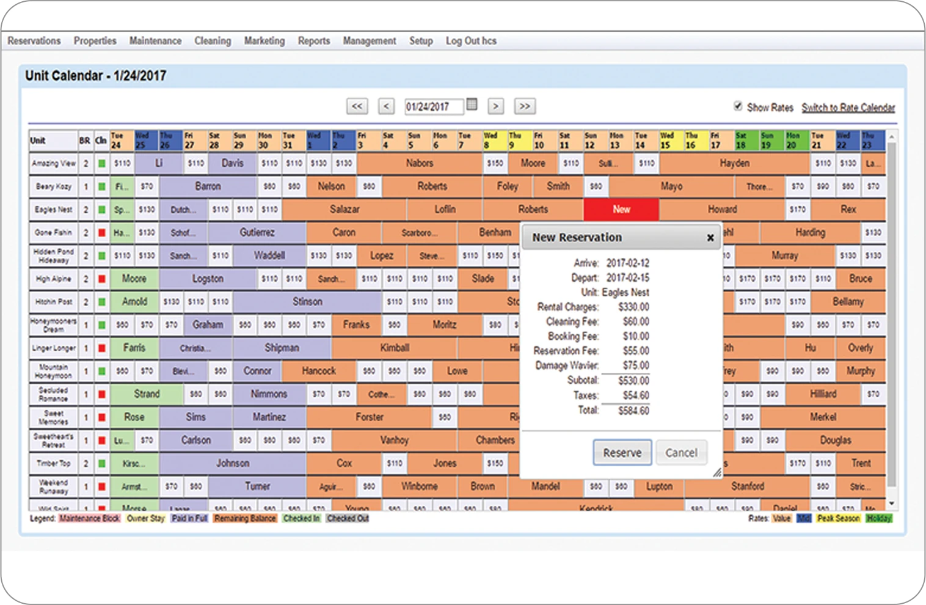Select the Eagles Nest unit name
This screenshot has width=926, height=605.
[x=54, y=210]
